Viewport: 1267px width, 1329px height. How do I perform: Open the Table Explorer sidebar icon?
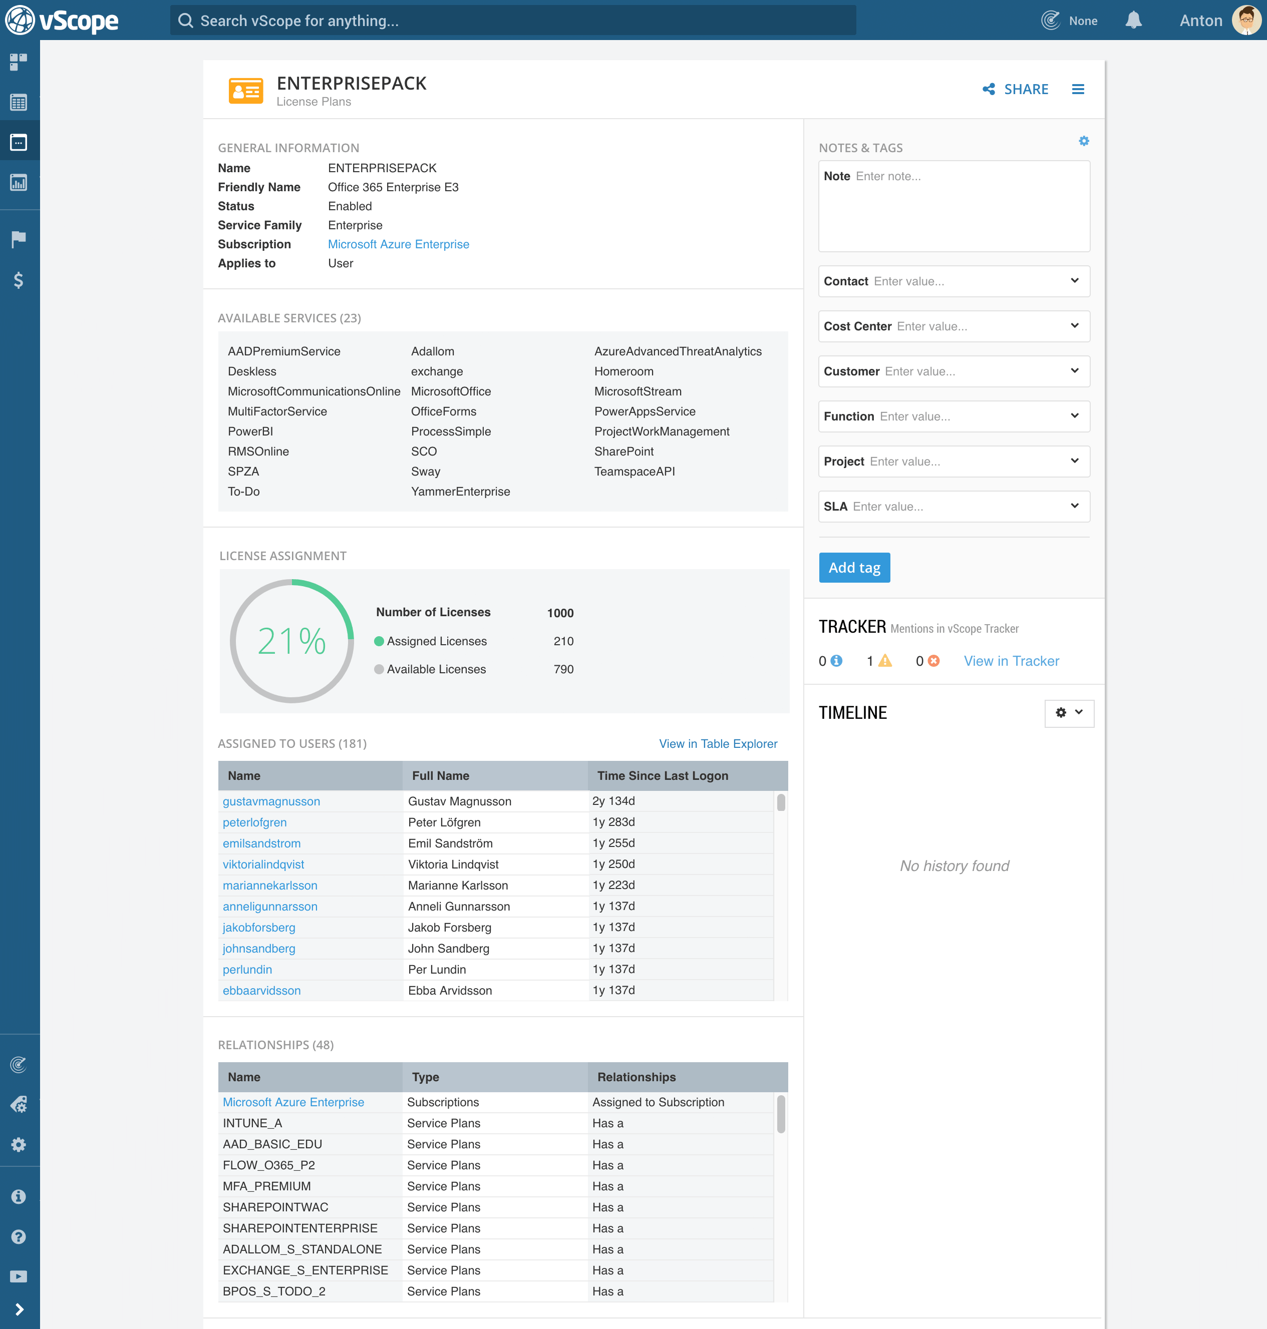tap(19, 103)
